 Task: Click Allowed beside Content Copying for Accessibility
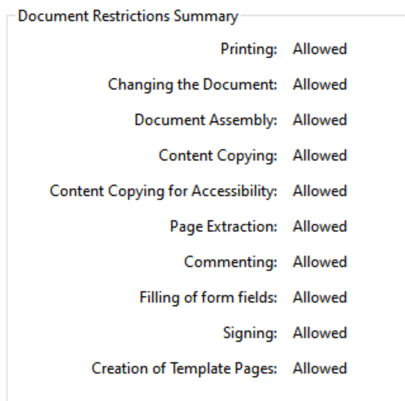coord(320,191)
